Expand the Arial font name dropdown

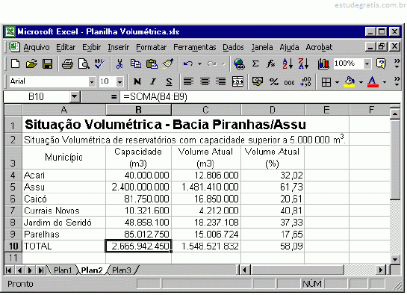[92, 82]
